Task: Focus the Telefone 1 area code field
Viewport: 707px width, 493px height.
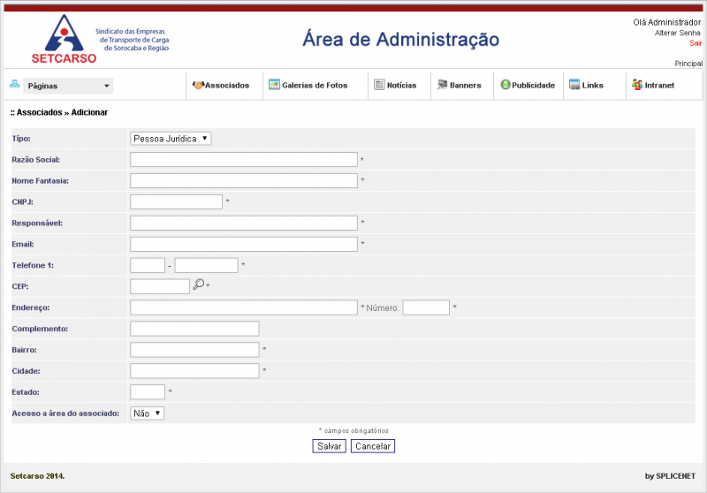Action: tap(148, 265)
